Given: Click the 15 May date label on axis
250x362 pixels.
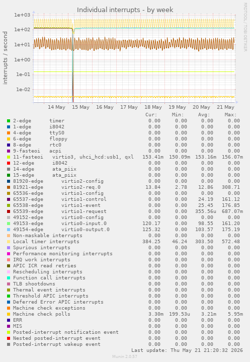Looking at the screenshot, I should point(80,107).
